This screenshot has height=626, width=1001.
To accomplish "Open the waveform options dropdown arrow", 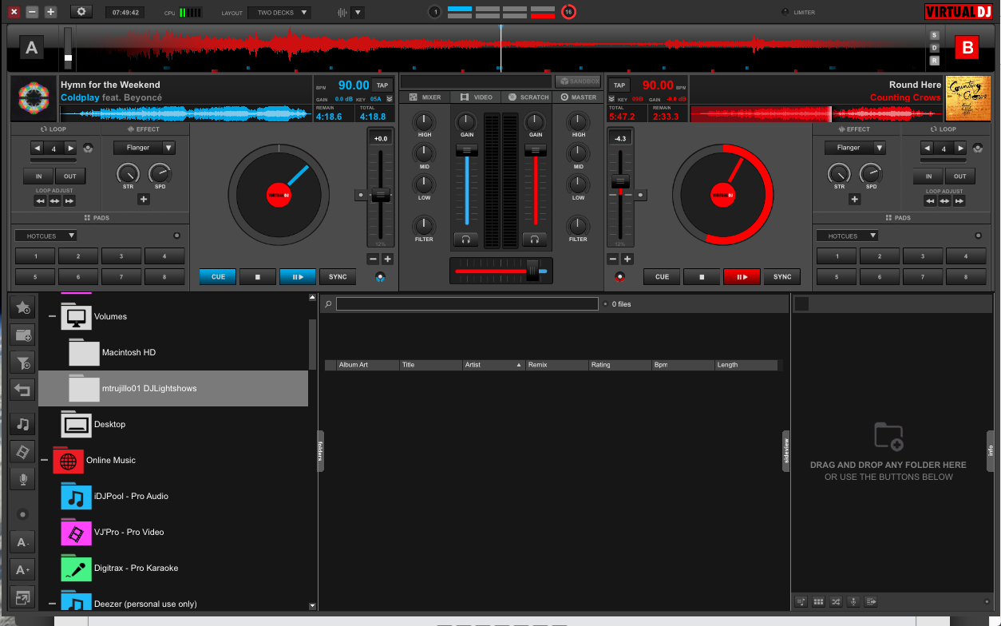I will [357, 13].
